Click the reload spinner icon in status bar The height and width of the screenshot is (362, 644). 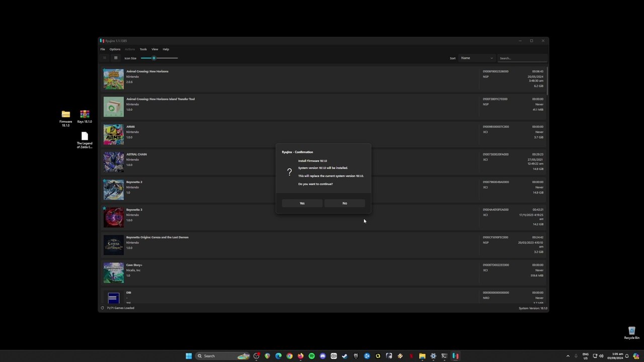(x=102, y=308)
